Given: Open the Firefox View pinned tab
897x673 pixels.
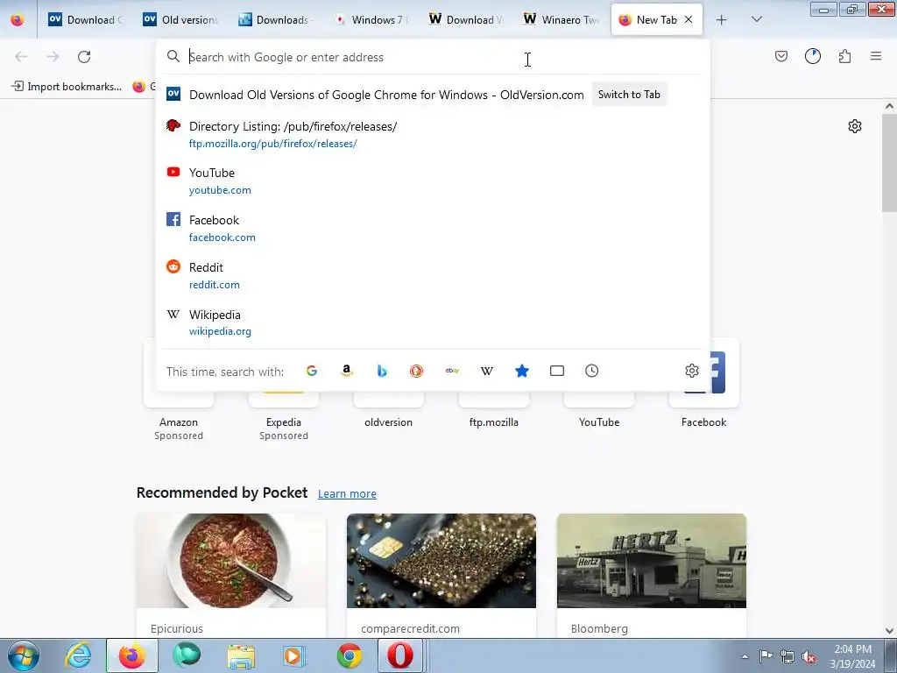Looking at the screenshot, I should click(18, 19).
